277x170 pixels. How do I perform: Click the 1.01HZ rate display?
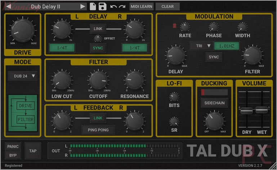pyautogui.click(x=227, y=46)
